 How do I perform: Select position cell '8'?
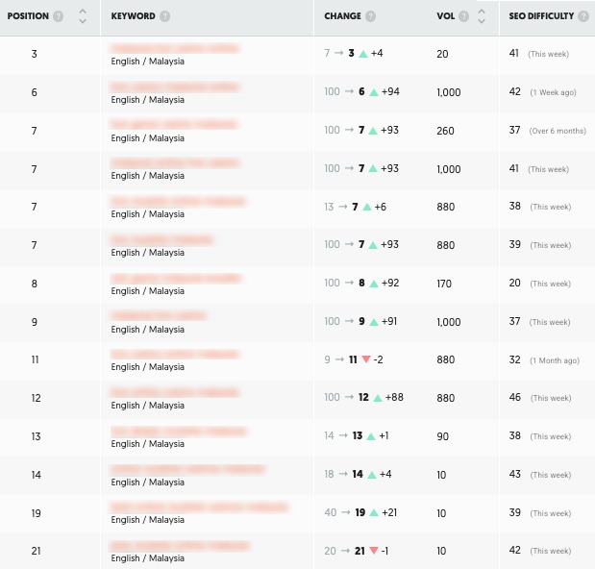point(35,284)
